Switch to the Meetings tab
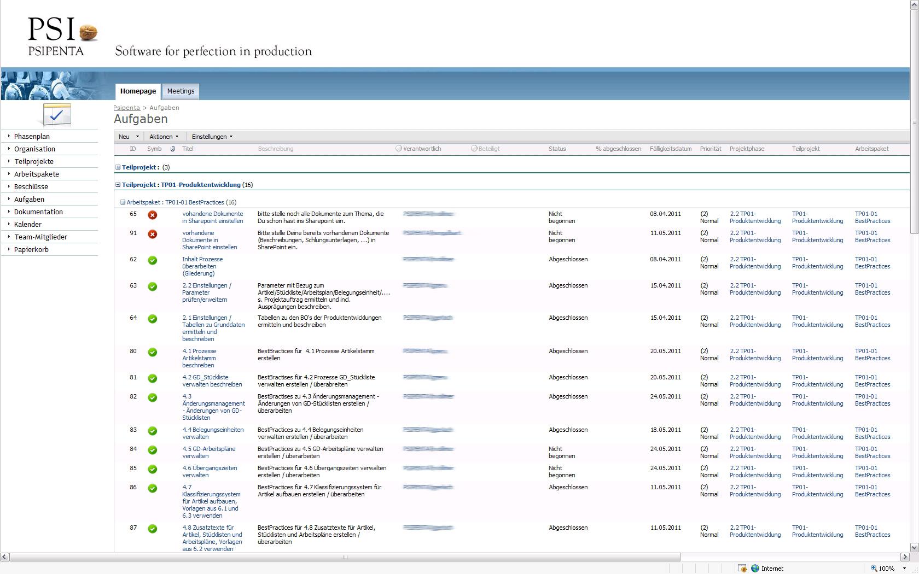The height and width of the screenshot is (574, 919). coord(181,91)
